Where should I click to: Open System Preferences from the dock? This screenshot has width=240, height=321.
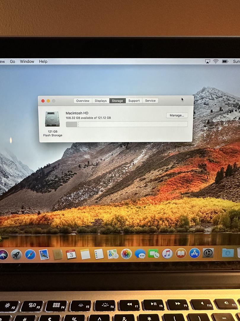click(x=208, y=253)
